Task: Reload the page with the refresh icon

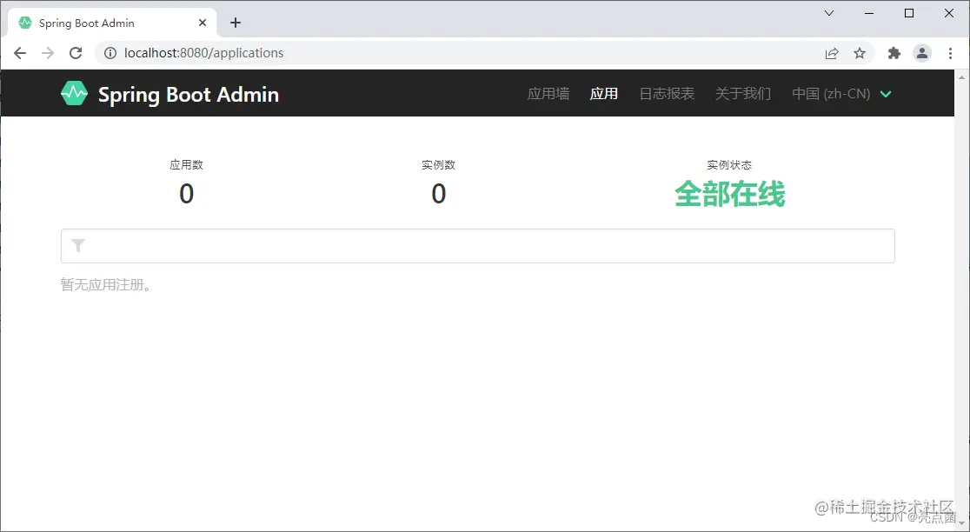Action: point(76,53)
